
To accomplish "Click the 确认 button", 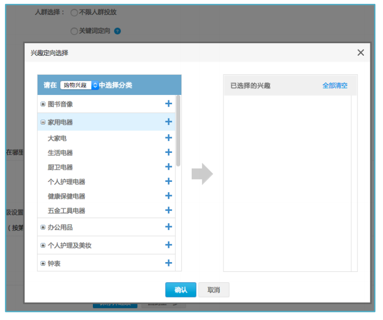I will (180, 290).
